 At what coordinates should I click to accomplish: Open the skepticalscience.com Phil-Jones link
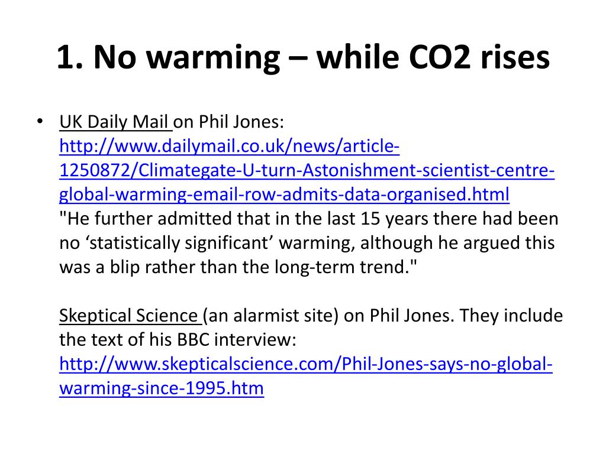click(306, 364)
